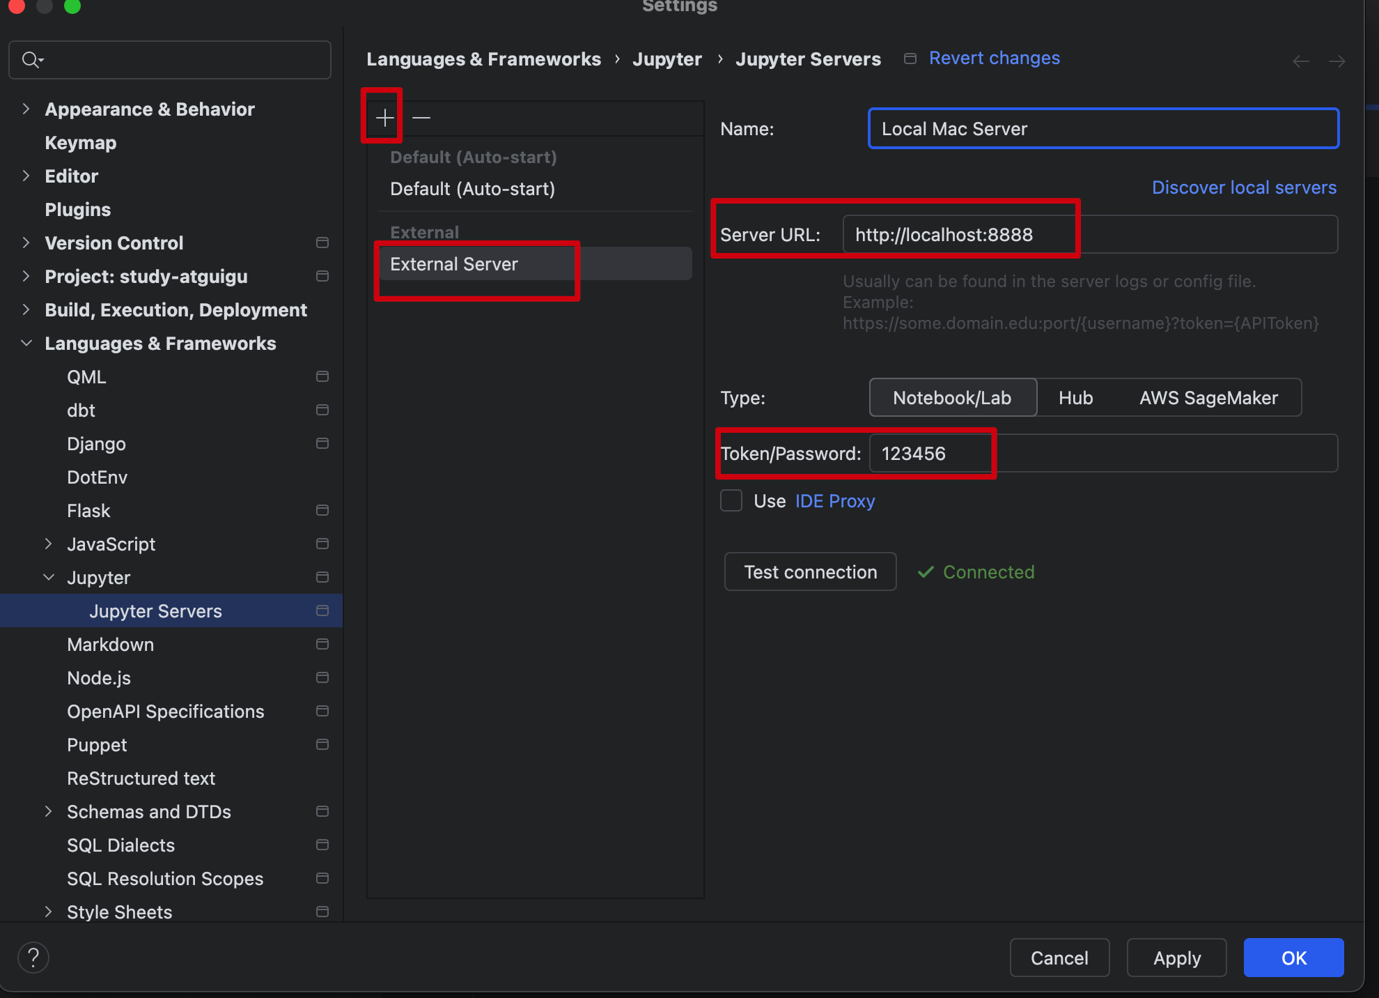Image resolution: width=1379 pixels, height=998 pixels.
Task: Click Discover local servers link
Action: (1244, 187)
